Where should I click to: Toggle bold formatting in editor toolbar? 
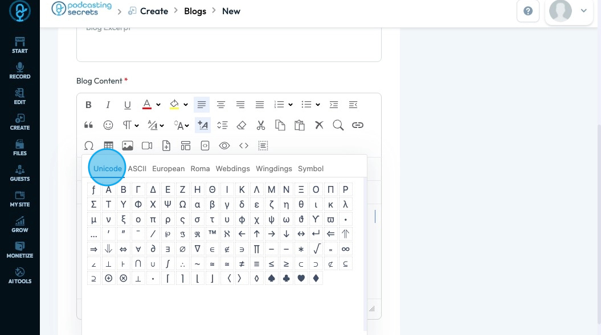88,105
